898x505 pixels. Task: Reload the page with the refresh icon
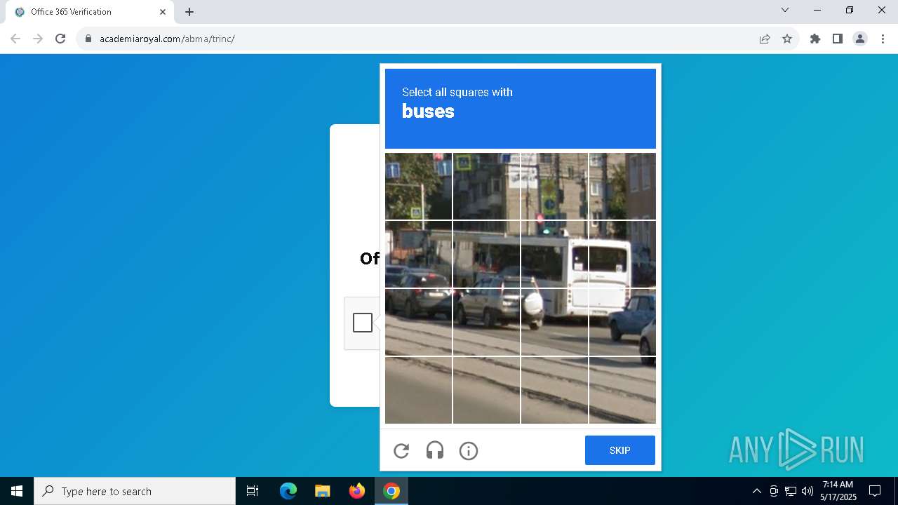coord(60,39)
